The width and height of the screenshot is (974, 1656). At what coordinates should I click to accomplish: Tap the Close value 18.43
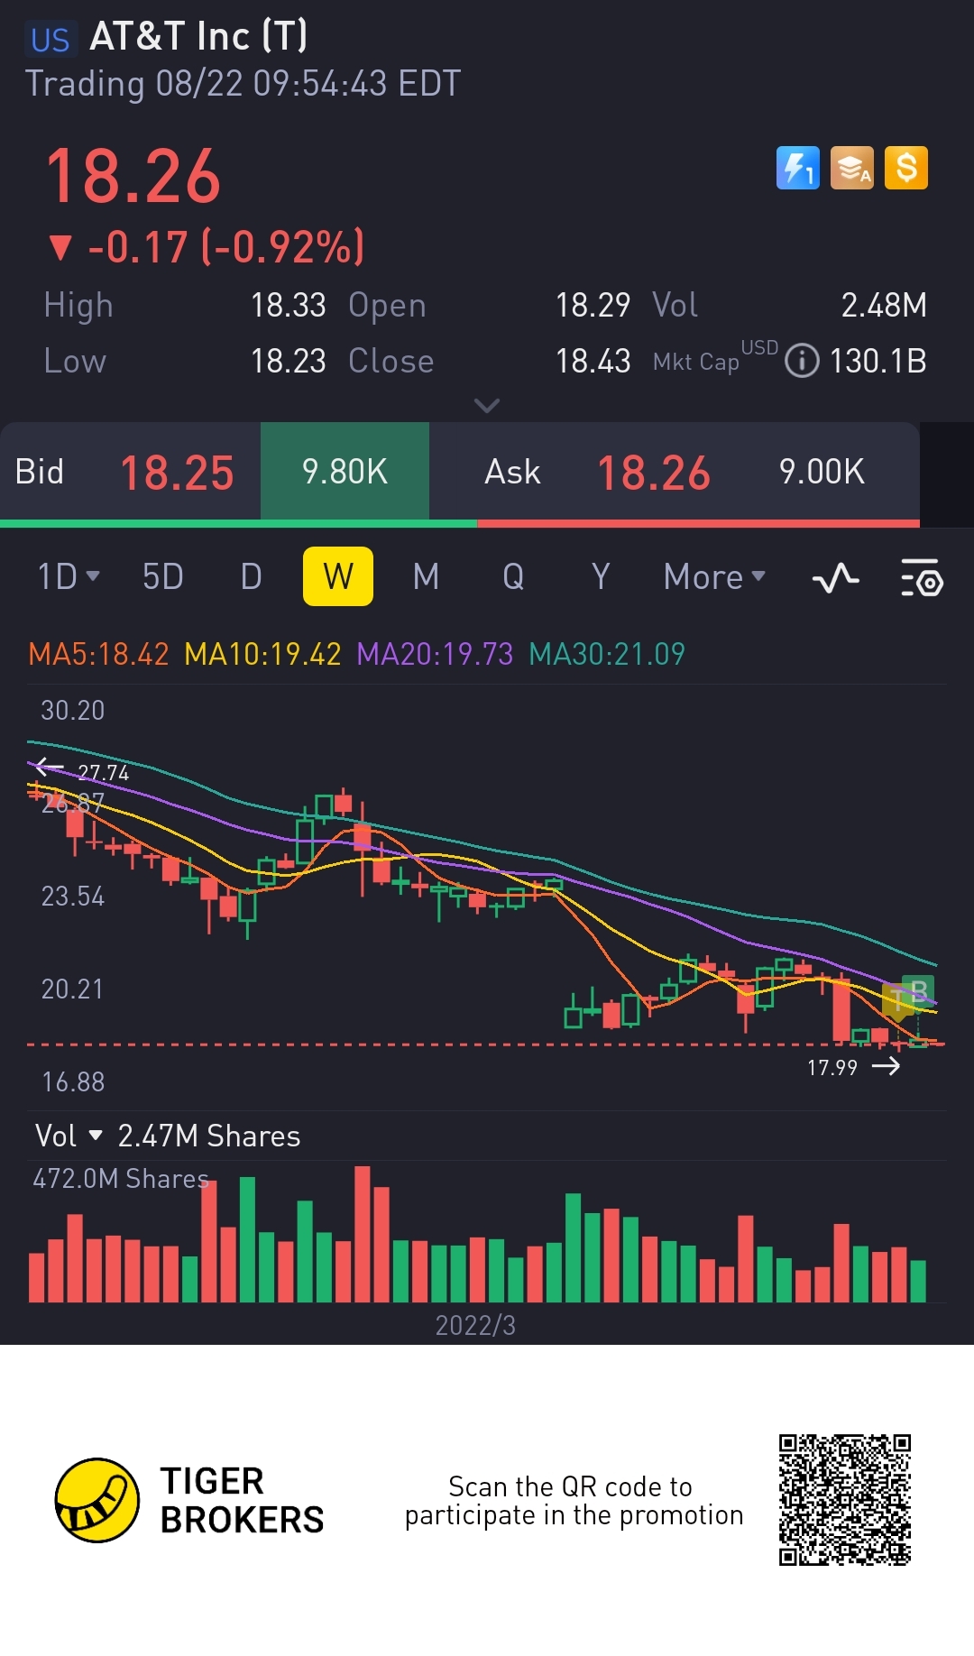pyautogui.click(x=593, y=362)
